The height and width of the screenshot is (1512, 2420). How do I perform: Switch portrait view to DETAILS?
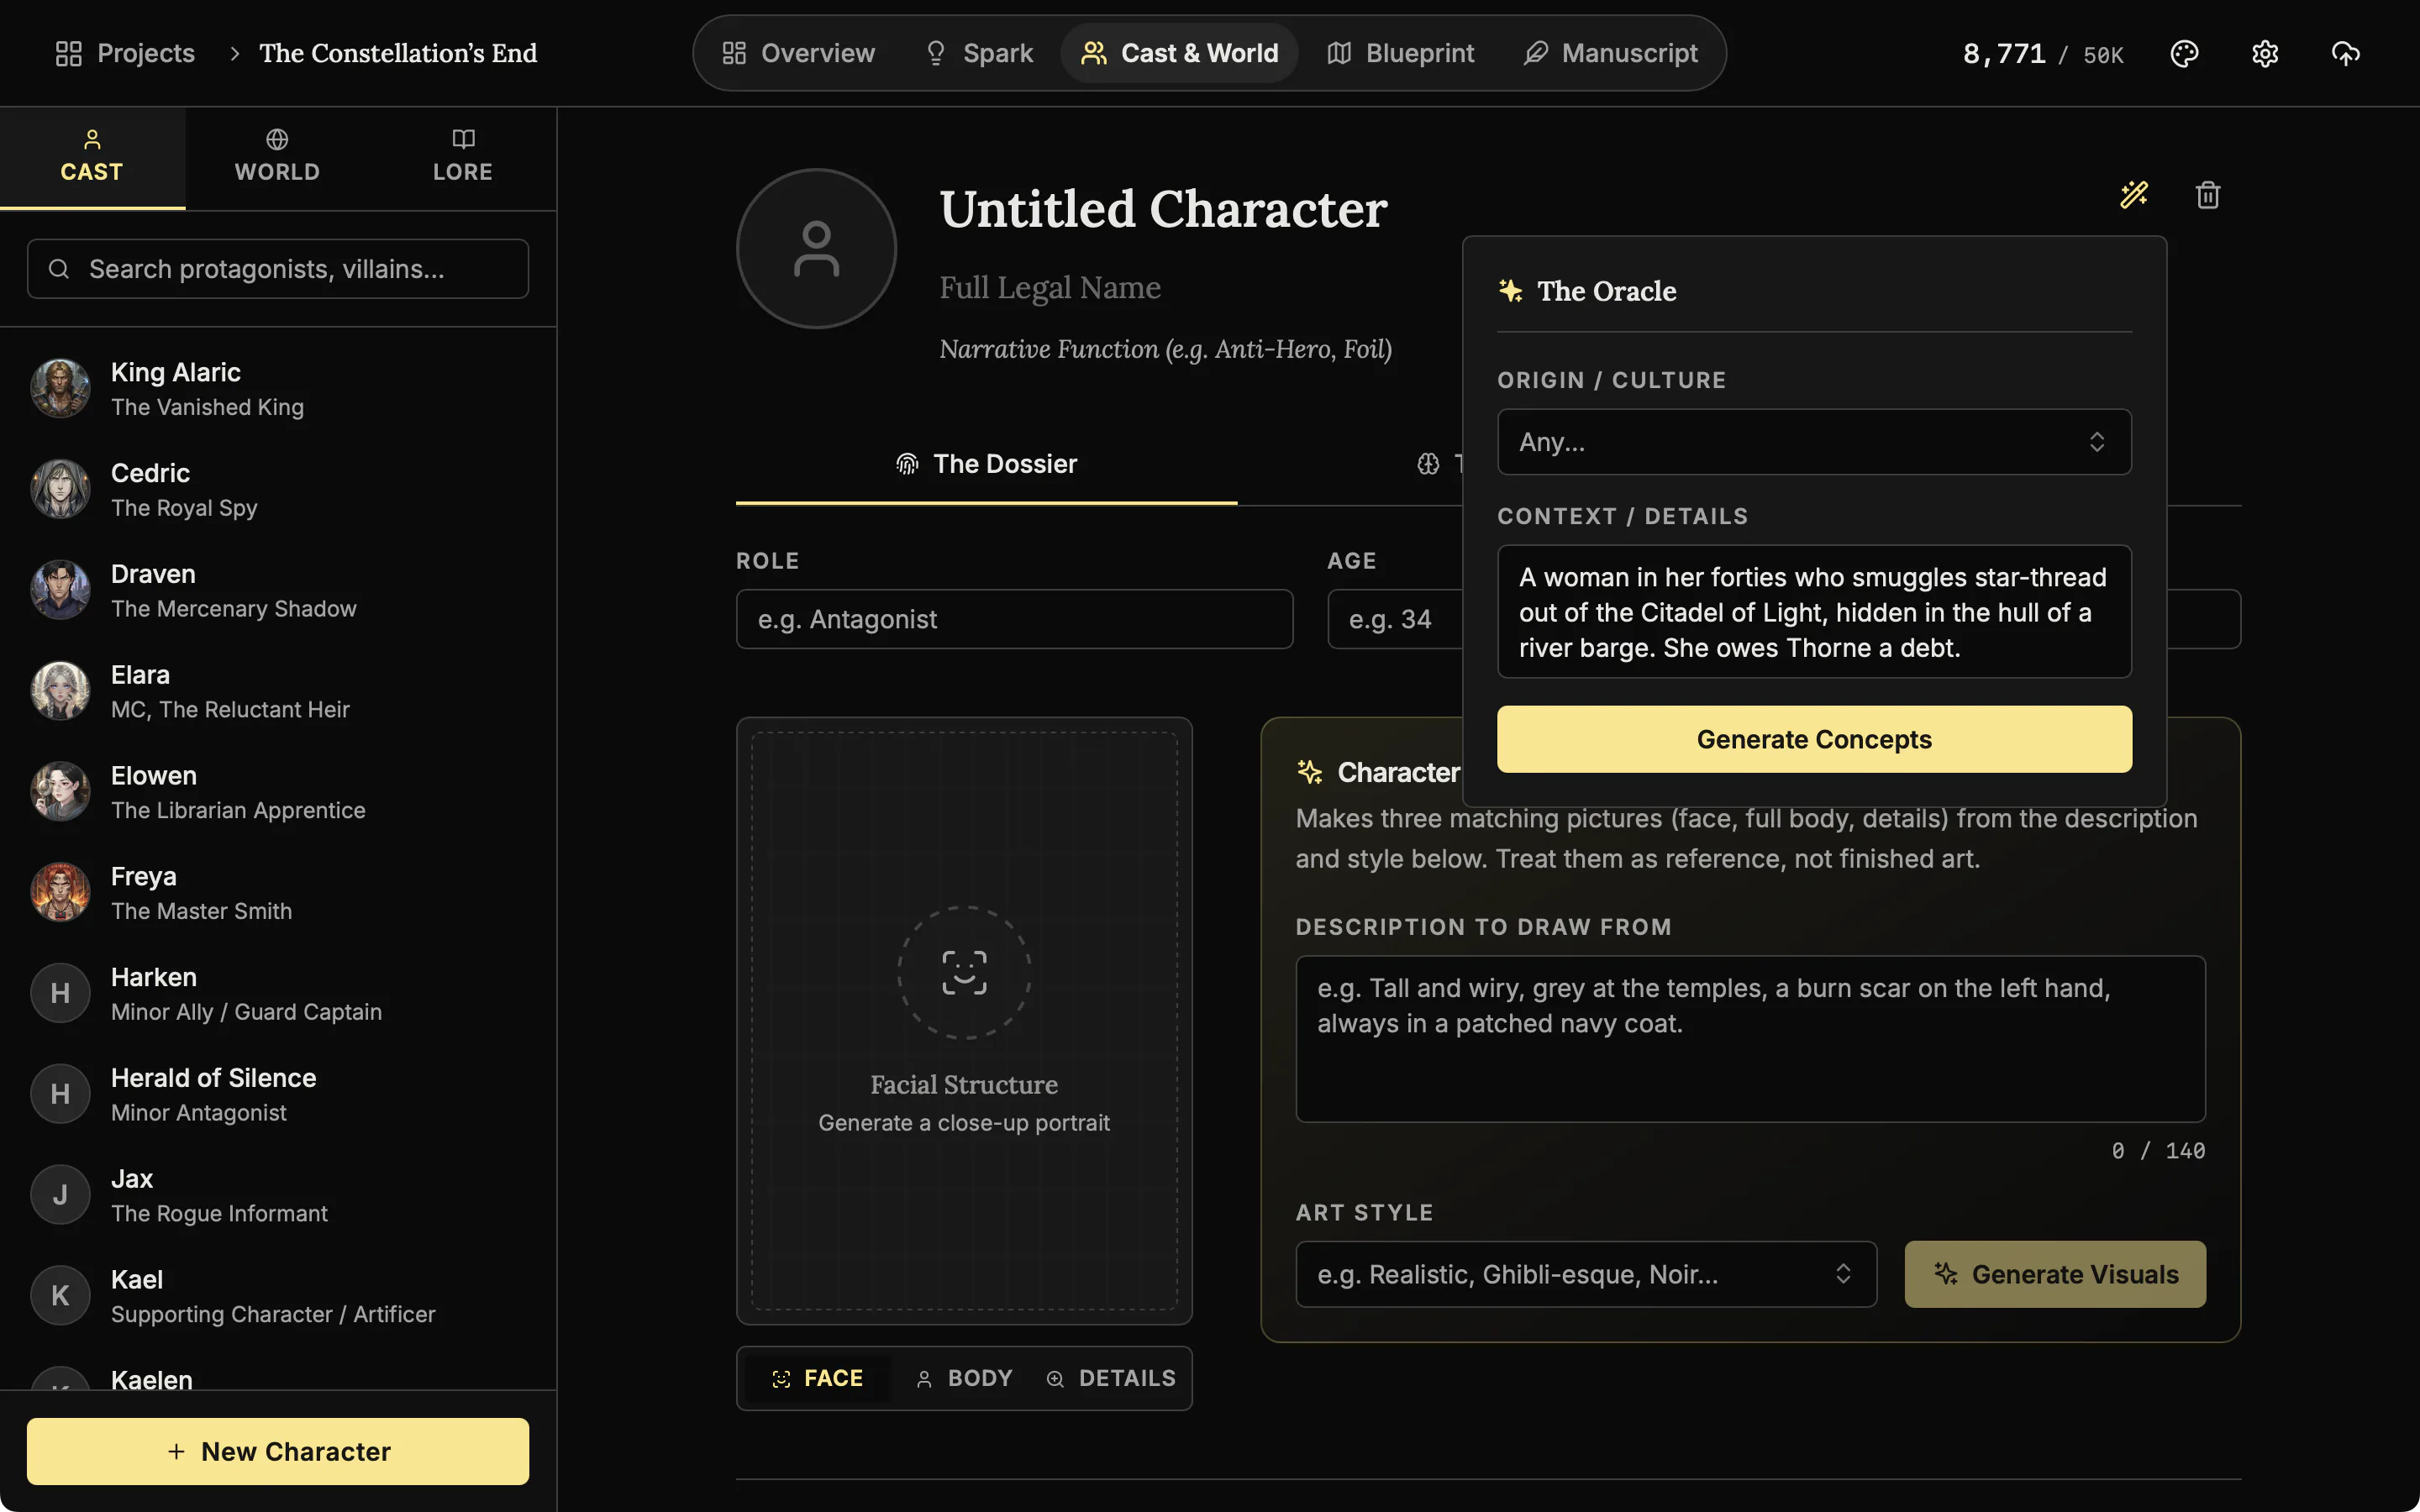click(x=1110, y=1378)
